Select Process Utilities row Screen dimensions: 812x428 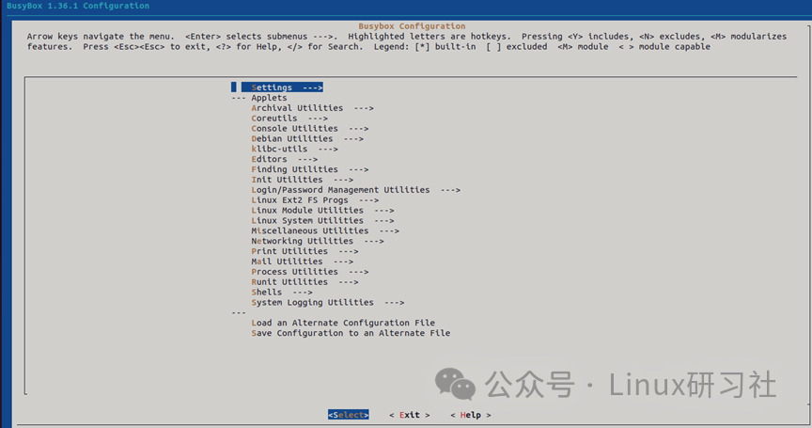310,272
